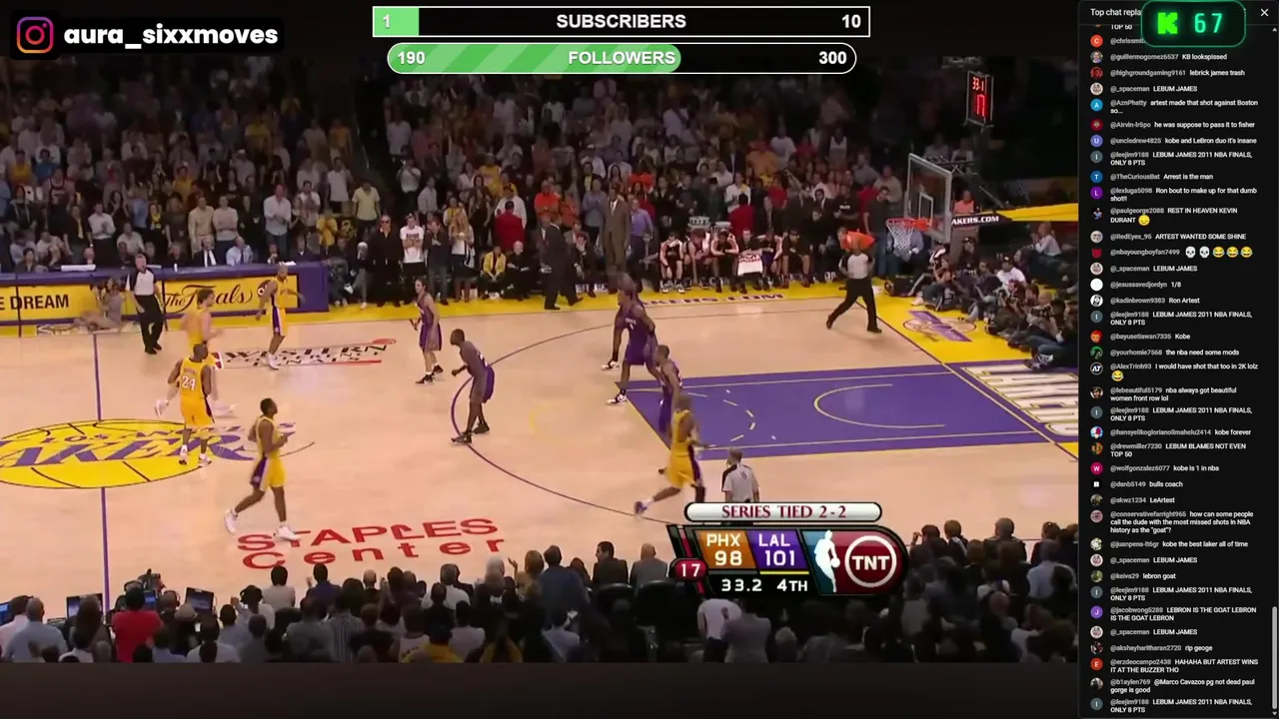Click @nbayoungboyfan7499's avatar
This screenshot has width=1279, height=719.
click(1096, 253)
